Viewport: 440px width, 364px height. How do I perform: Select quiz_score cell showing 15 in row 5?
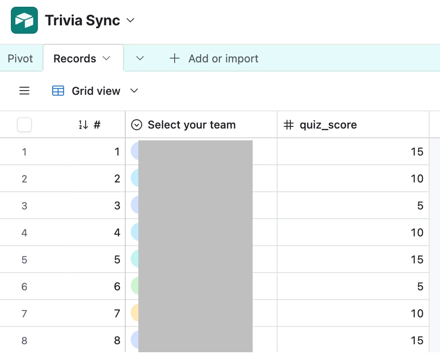(x=353, y=259)
